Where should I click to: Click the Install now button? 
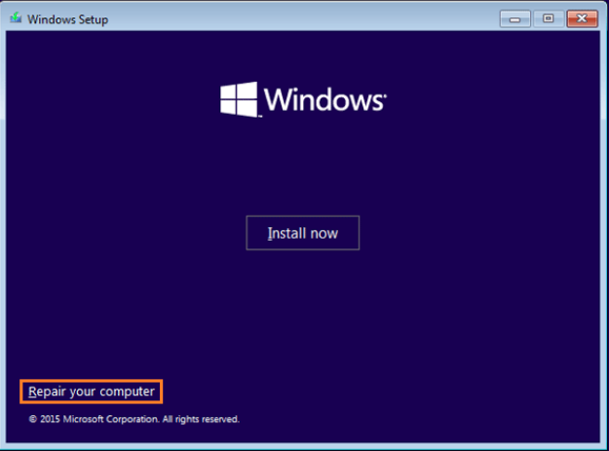tap(303, 233)
